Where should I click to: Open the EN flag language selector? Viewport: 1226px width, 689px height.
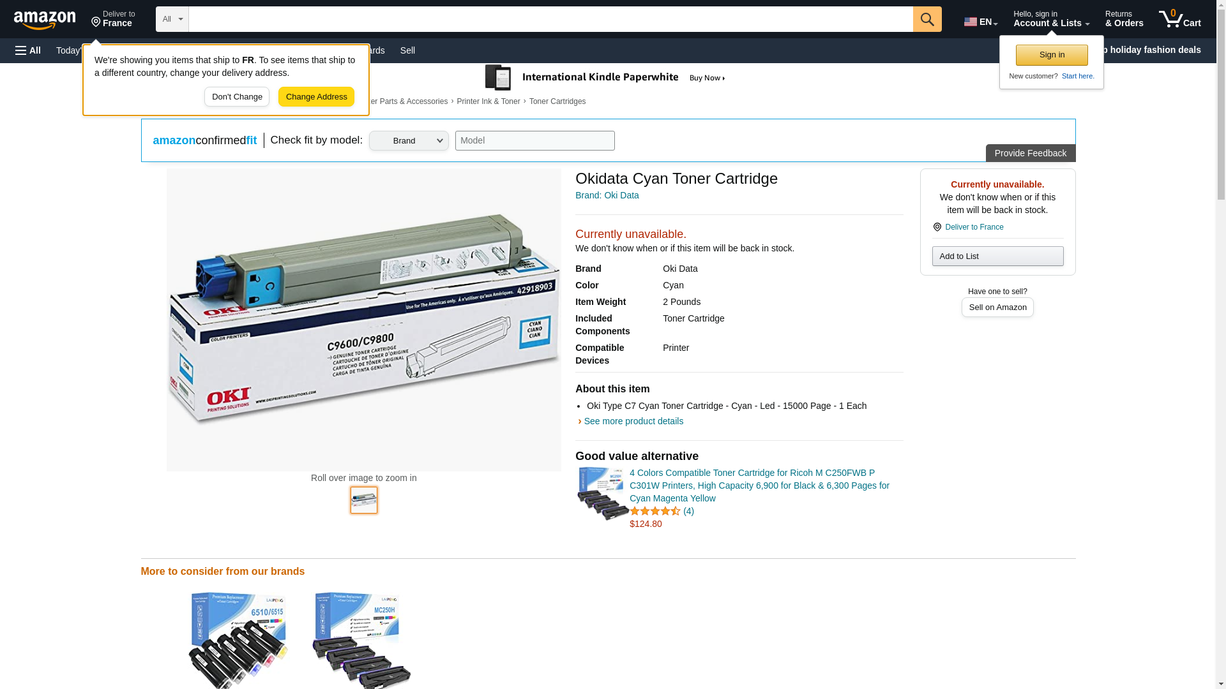tap(980, 22)
